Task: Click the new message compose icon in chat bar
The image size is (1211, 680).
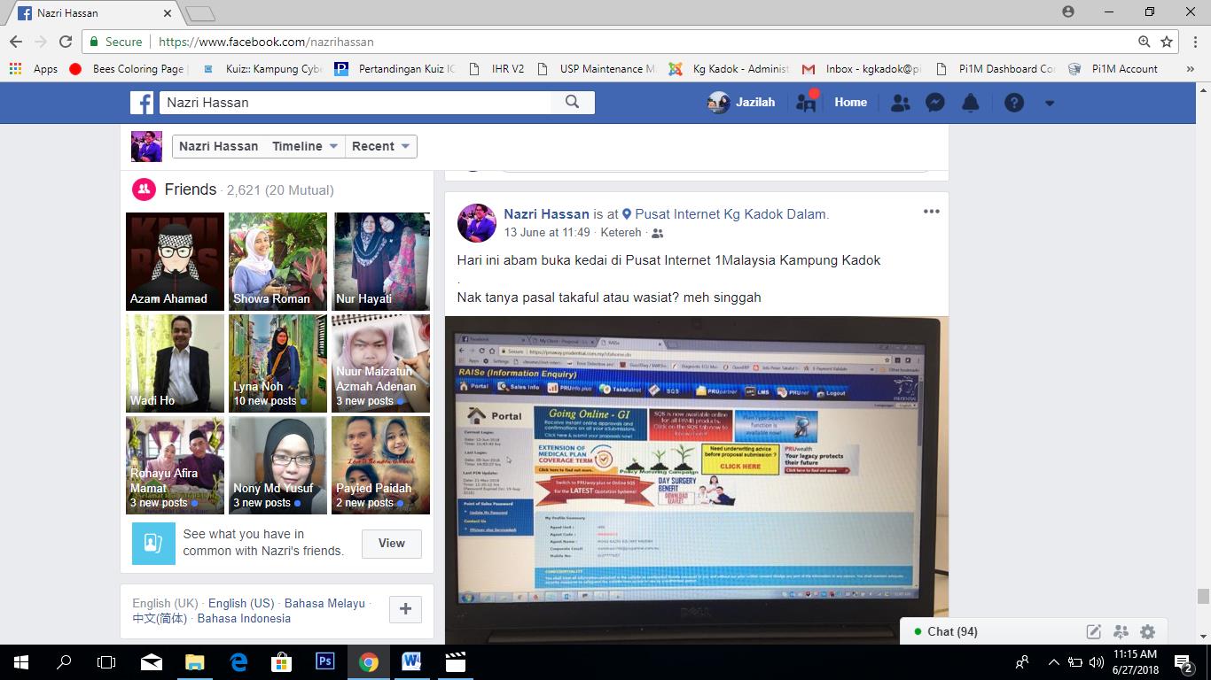Action: 1094,631
